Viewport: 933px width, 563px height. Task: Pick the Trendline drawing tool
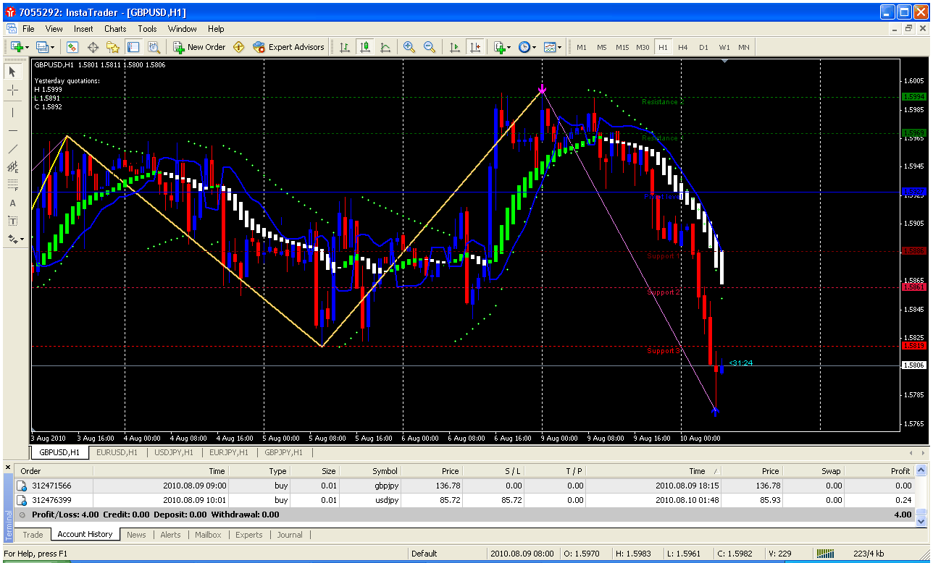13,148
